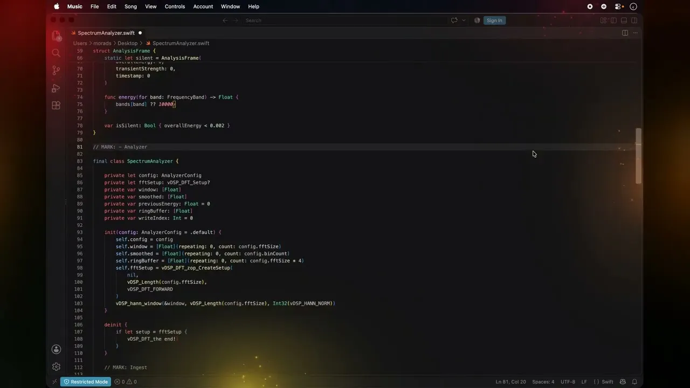Screen dimensions: 690x388
Task: Click the Split Editor Right icon
Action: pyautogui.click(x=625, y=33)
